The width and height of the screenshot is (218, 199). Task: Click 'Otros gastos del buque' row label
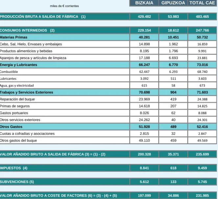click(18, 140)
